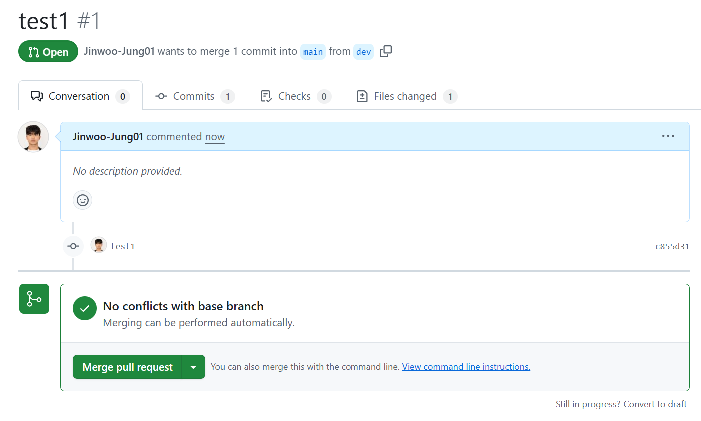Open View command line instructions link
701x421 pixels.
click(x=466, y=367)
